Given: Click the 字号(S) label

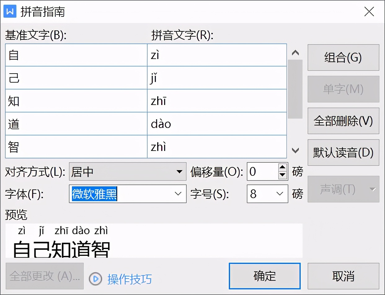Looking at the screenshot, I should click(210, 194).
